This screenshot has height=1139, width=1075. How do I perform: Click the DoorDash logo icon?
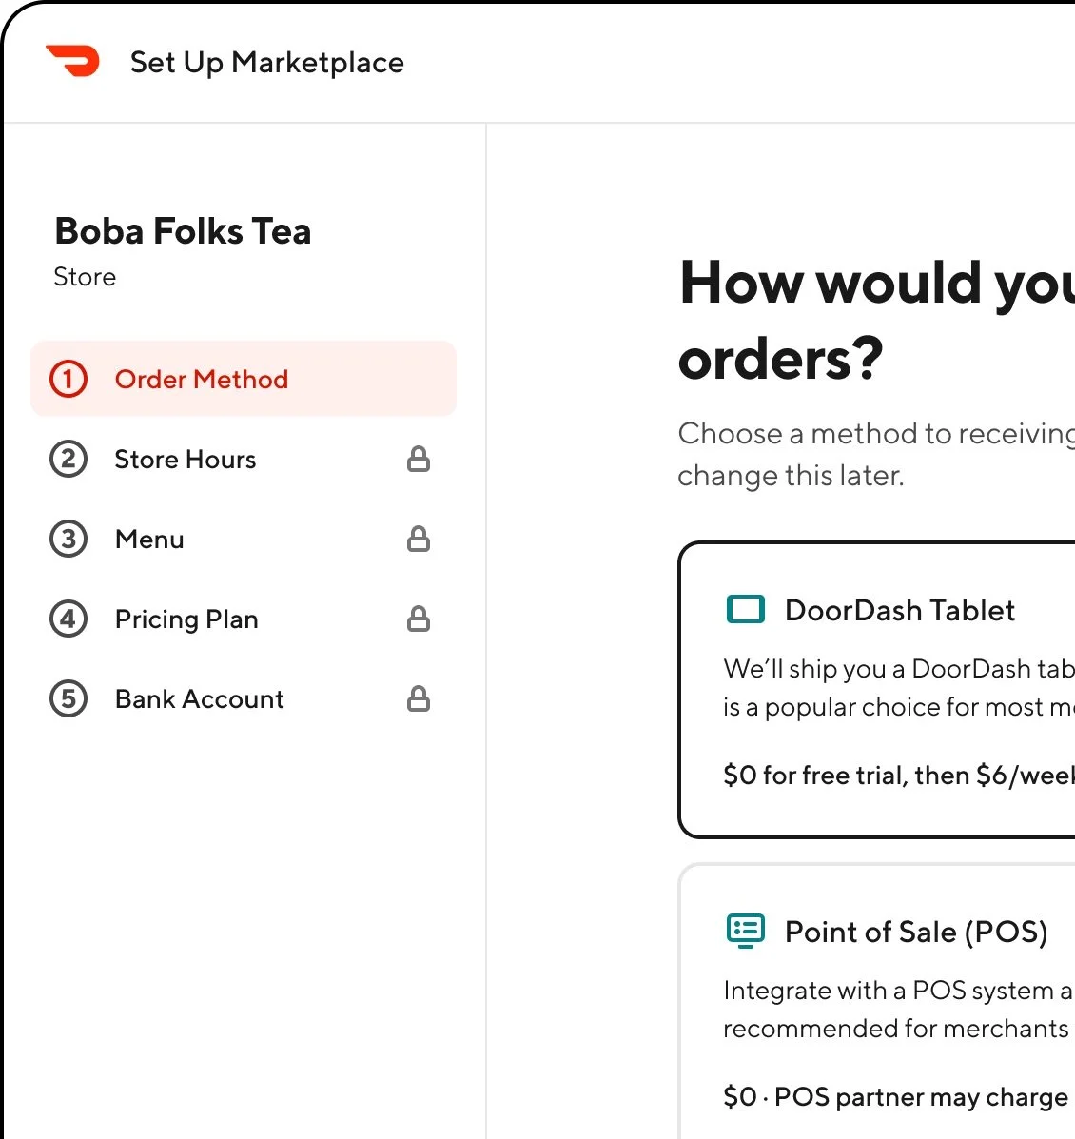pyautogui.click(x=73, y=61)
